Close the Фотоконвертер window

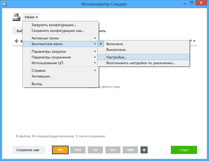click(x=201, y=3)
